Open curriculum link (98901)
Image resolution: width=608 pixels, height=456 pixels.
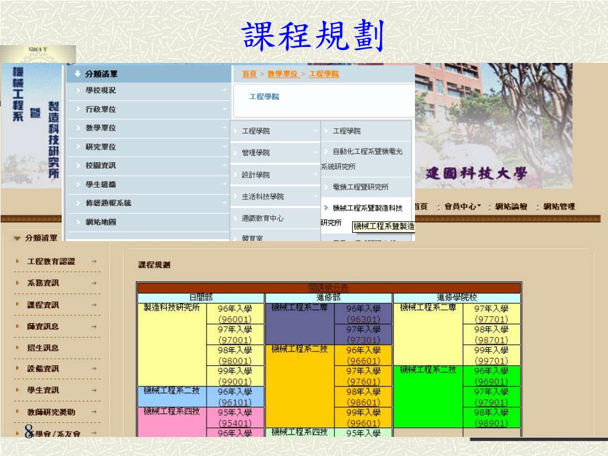click(491, 423)
